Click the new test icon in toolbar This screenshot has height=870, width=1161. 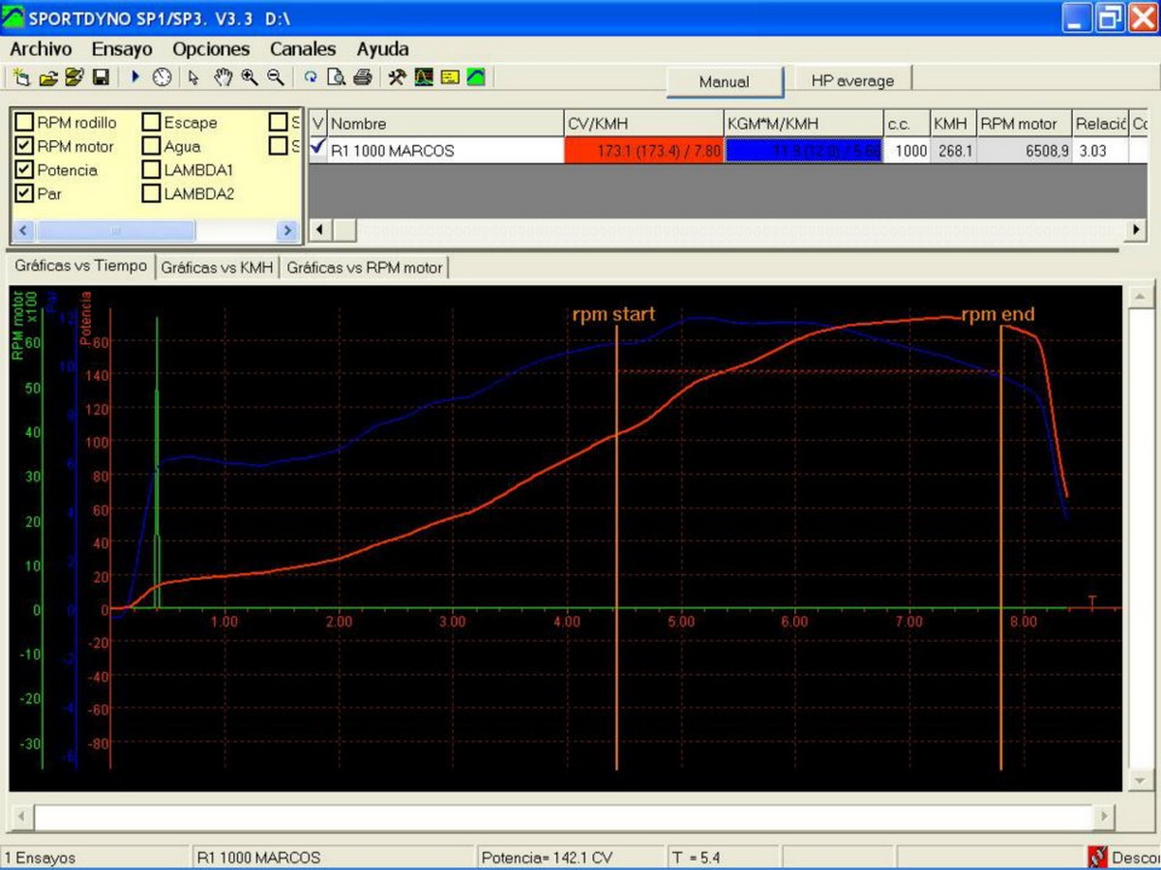click(22, 77)
